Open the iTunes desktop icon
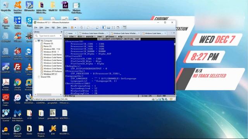This screenshot has height=139, width=248. click(x=17, y=99)
